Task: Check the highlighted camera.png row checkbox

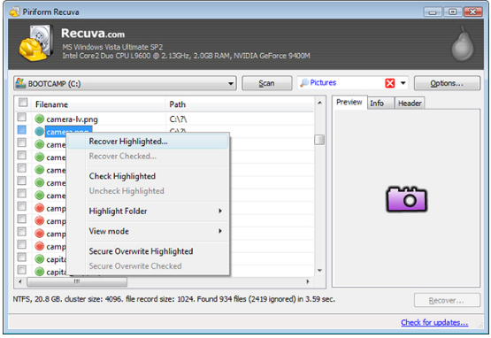Action: pos(21,130)
